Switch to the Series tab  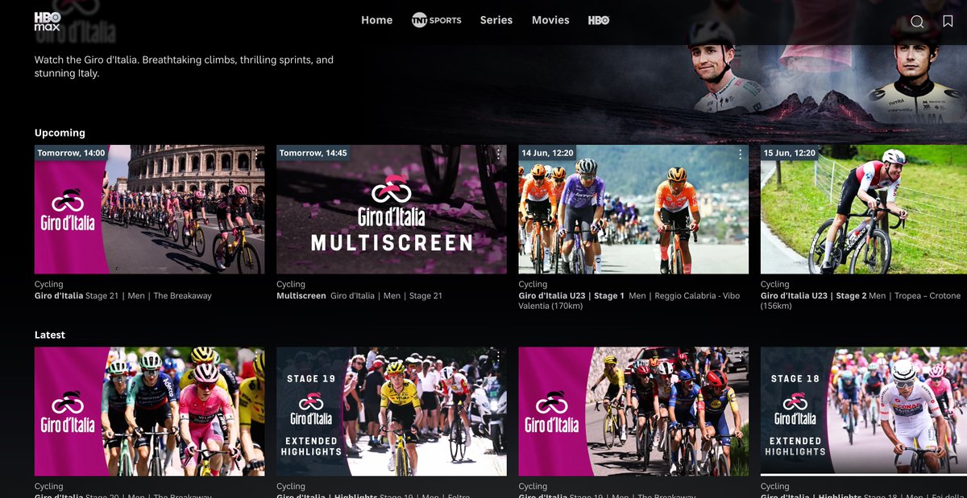(x=496, y=20)
